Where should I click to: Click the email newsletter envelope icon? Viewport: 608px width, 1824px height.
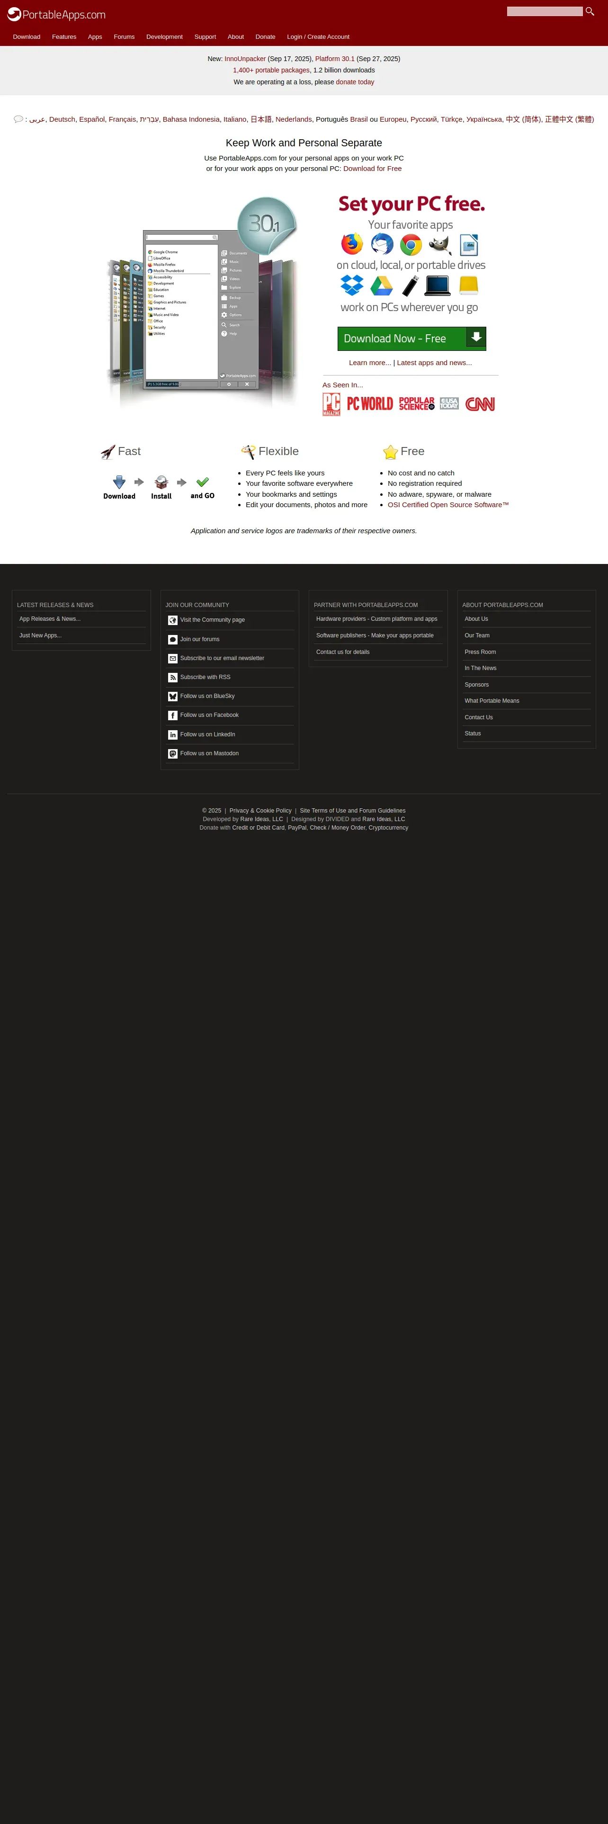pyautogui.click(x=173, y=659)
